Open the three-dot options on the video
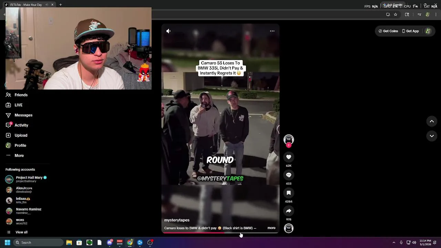441x248 pixels. tap(272, 31)
